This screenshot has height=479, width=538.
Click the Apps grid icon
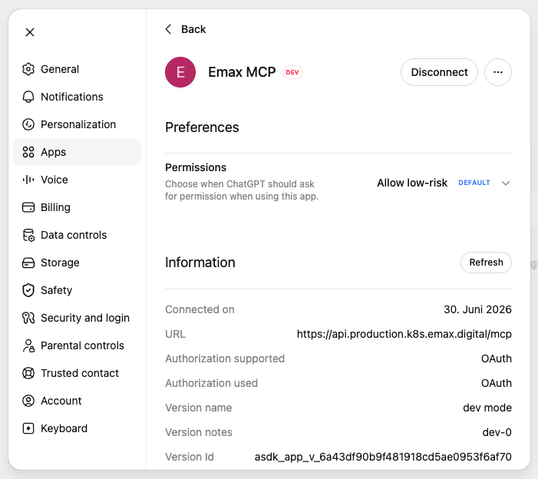[28, 152]
